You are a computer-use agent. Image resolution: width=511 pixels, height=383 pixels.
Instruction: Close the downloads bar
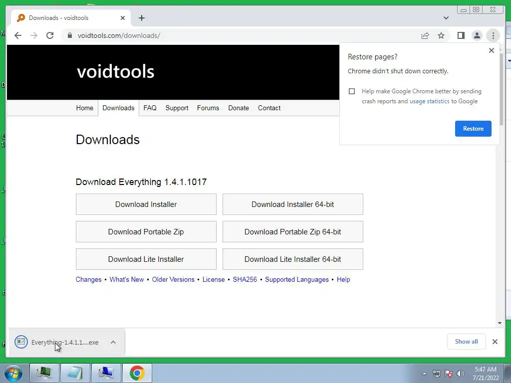pyautogui.click(x=495, y=342)
